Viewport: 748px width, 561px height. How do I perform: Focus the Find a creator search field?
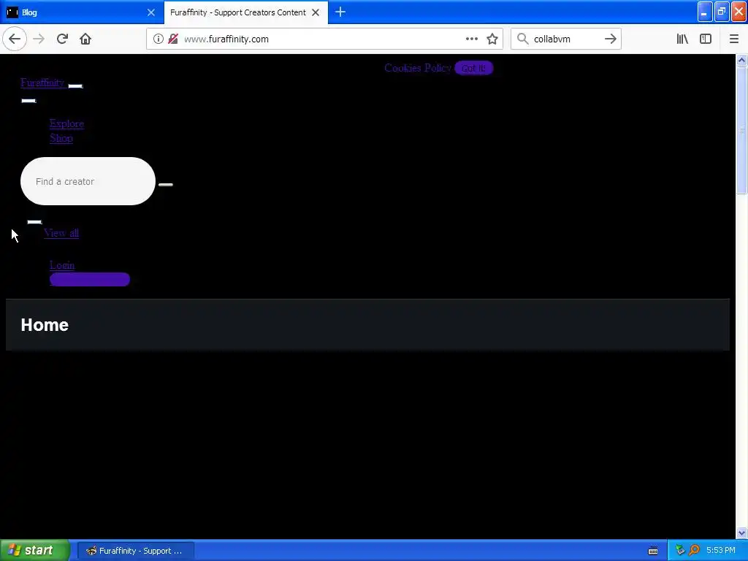pyautogui.click(x=88, y=181)
